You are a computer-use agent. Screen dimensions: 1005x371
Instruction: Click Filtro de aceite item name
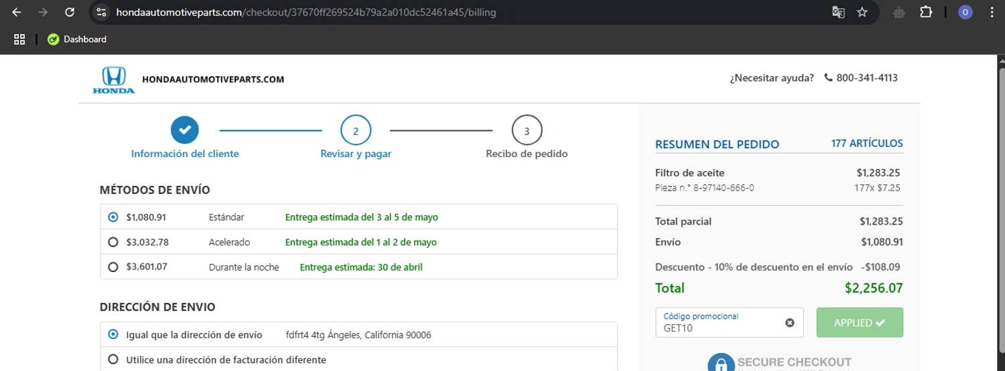point(689,173)
